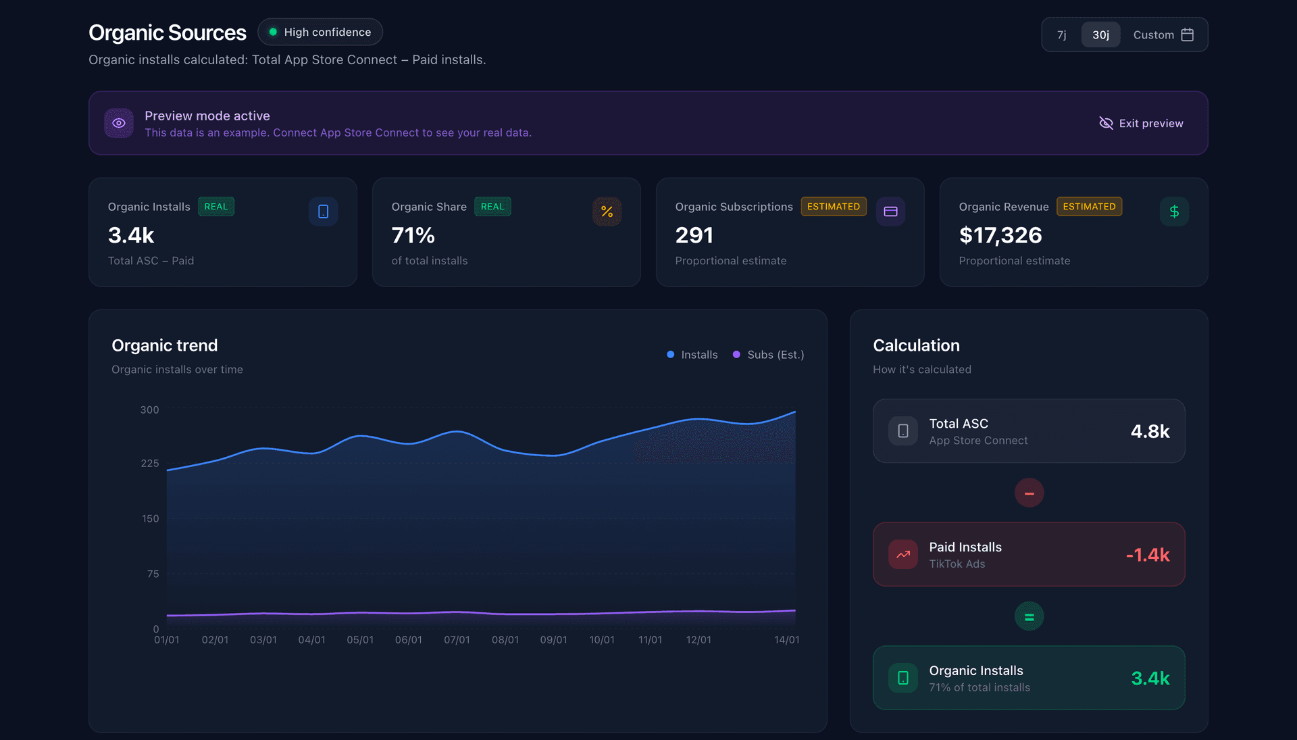Viewport: 1297px width, 740px height.
Task: Click the dollar icon on Organic Revenue card
Action: (1174, 211)
